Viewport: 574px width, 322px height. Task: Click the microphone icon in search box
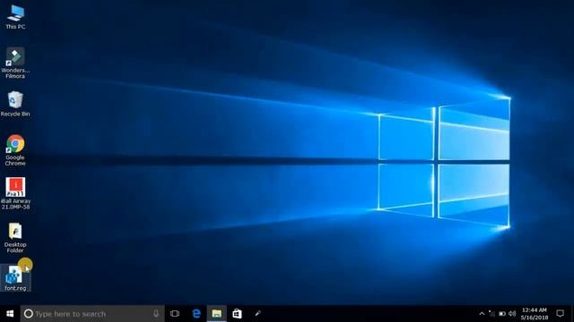point(156,314)
